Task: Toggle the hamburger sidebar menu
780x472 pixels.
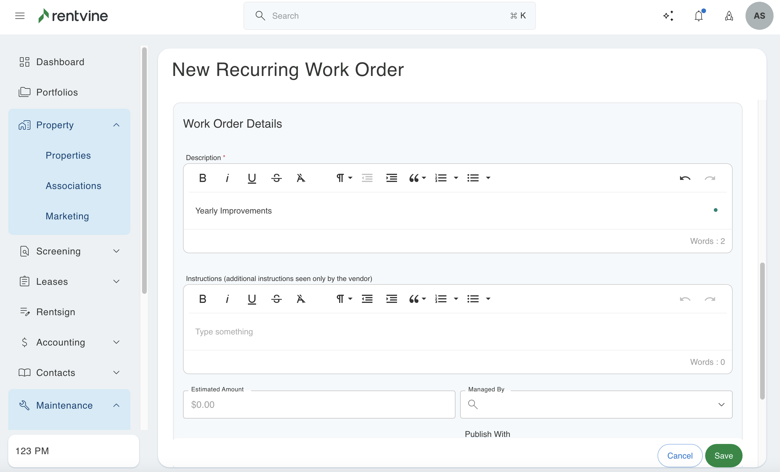Action: 20,16
